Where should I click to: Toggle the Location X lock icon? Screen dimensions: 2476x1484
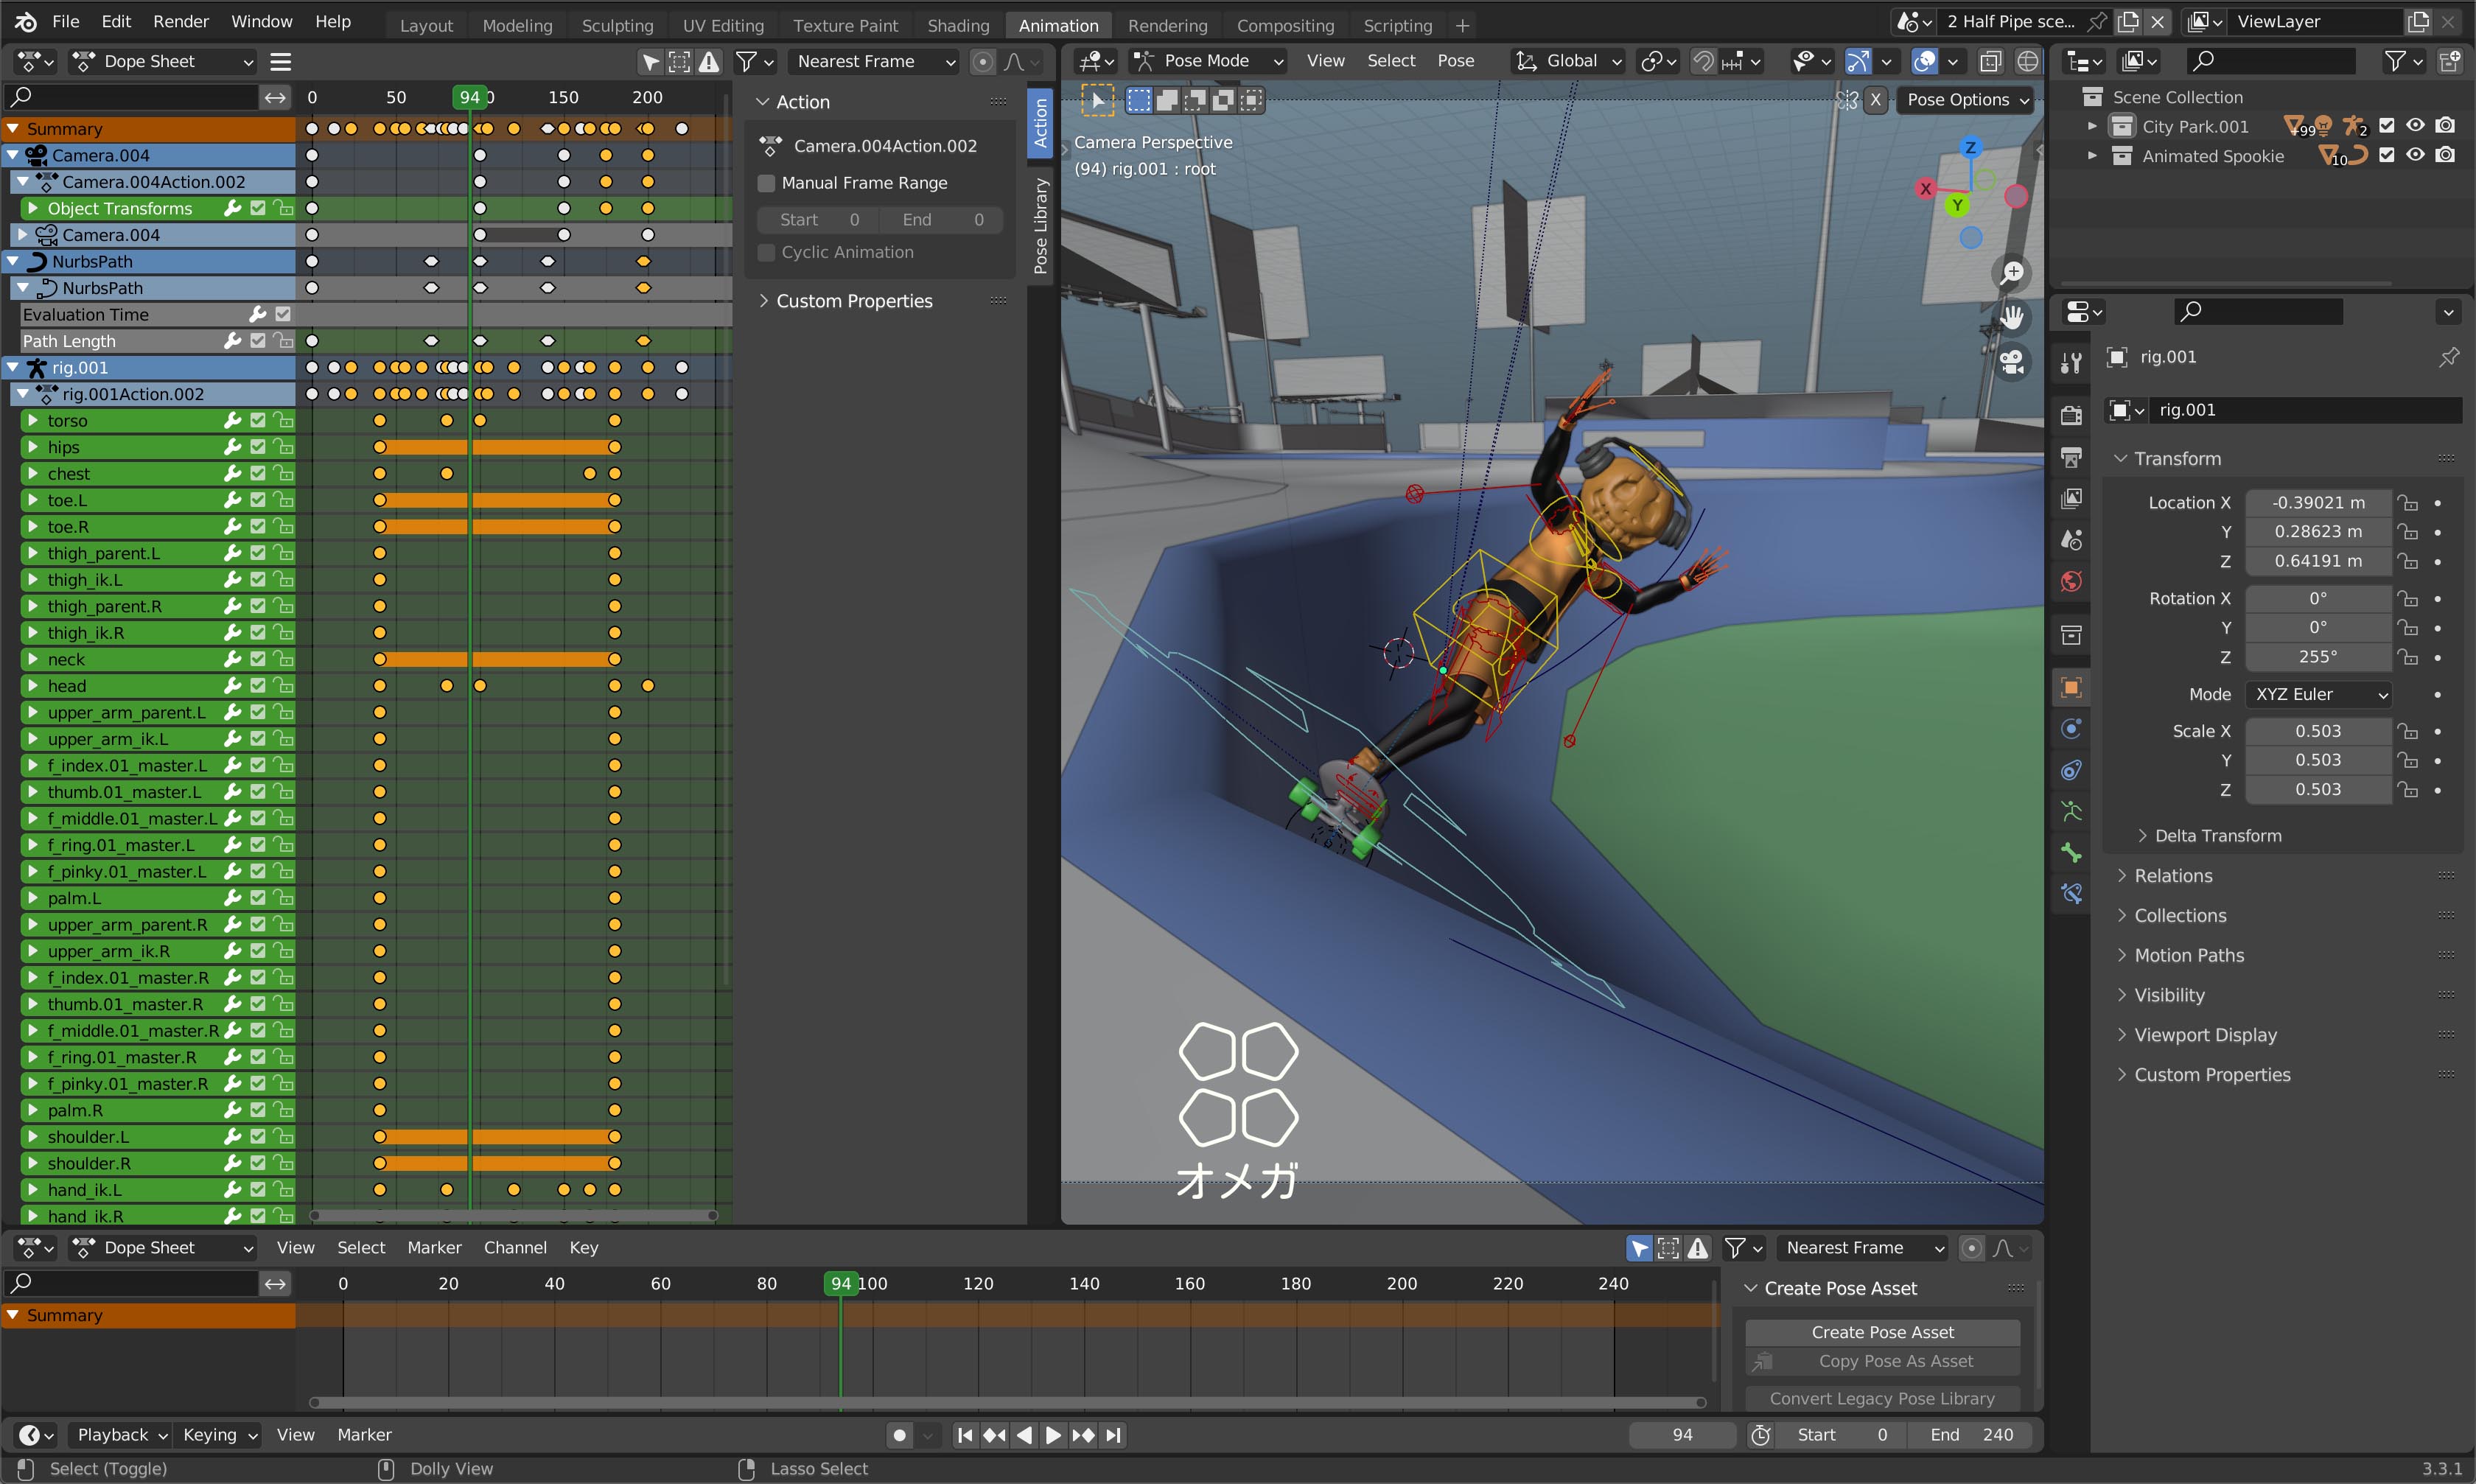click(2408, 503)
